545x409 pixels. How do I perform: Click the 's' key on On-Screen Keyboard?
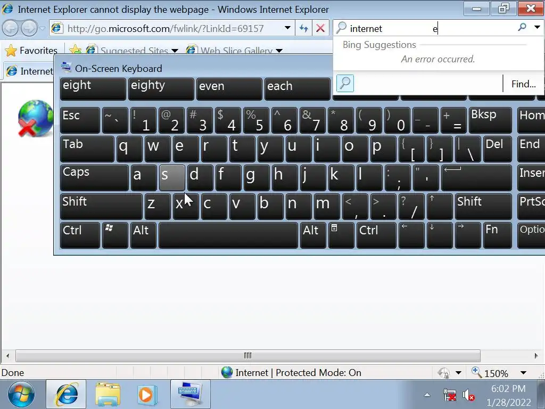coord(172,178)
